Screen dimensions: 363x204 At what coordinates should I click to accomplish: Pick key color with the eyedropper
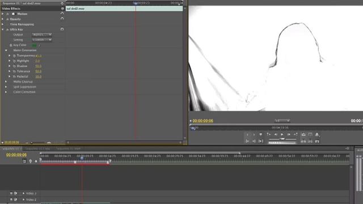39,45
